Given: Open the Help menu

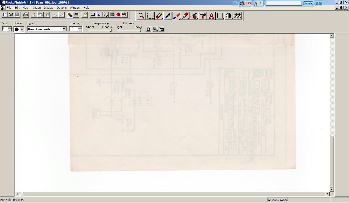Looking at the screenshot, I should tap(86, 8).
